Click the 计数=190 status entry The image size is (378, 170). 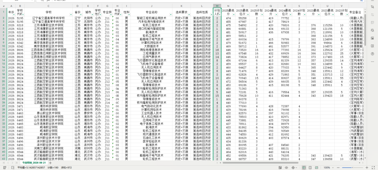point(53,167)
